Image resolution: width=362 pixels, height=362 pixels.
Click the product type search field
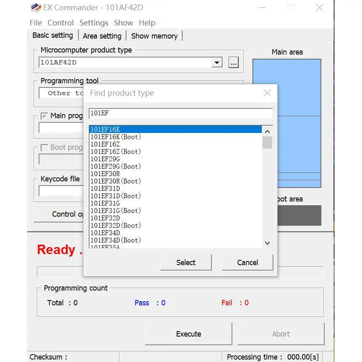pyautogui.click(x=181, y=113)
